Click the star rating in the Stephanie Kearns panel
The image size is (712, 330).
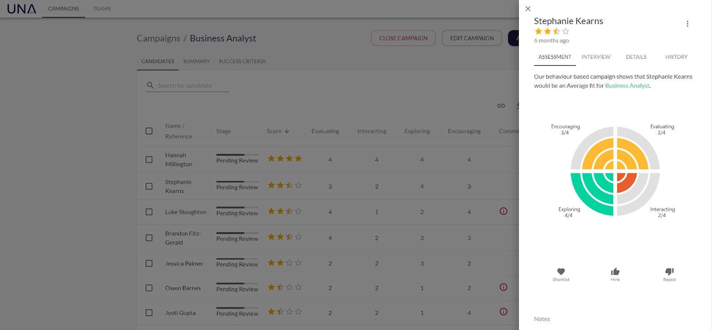552,31
